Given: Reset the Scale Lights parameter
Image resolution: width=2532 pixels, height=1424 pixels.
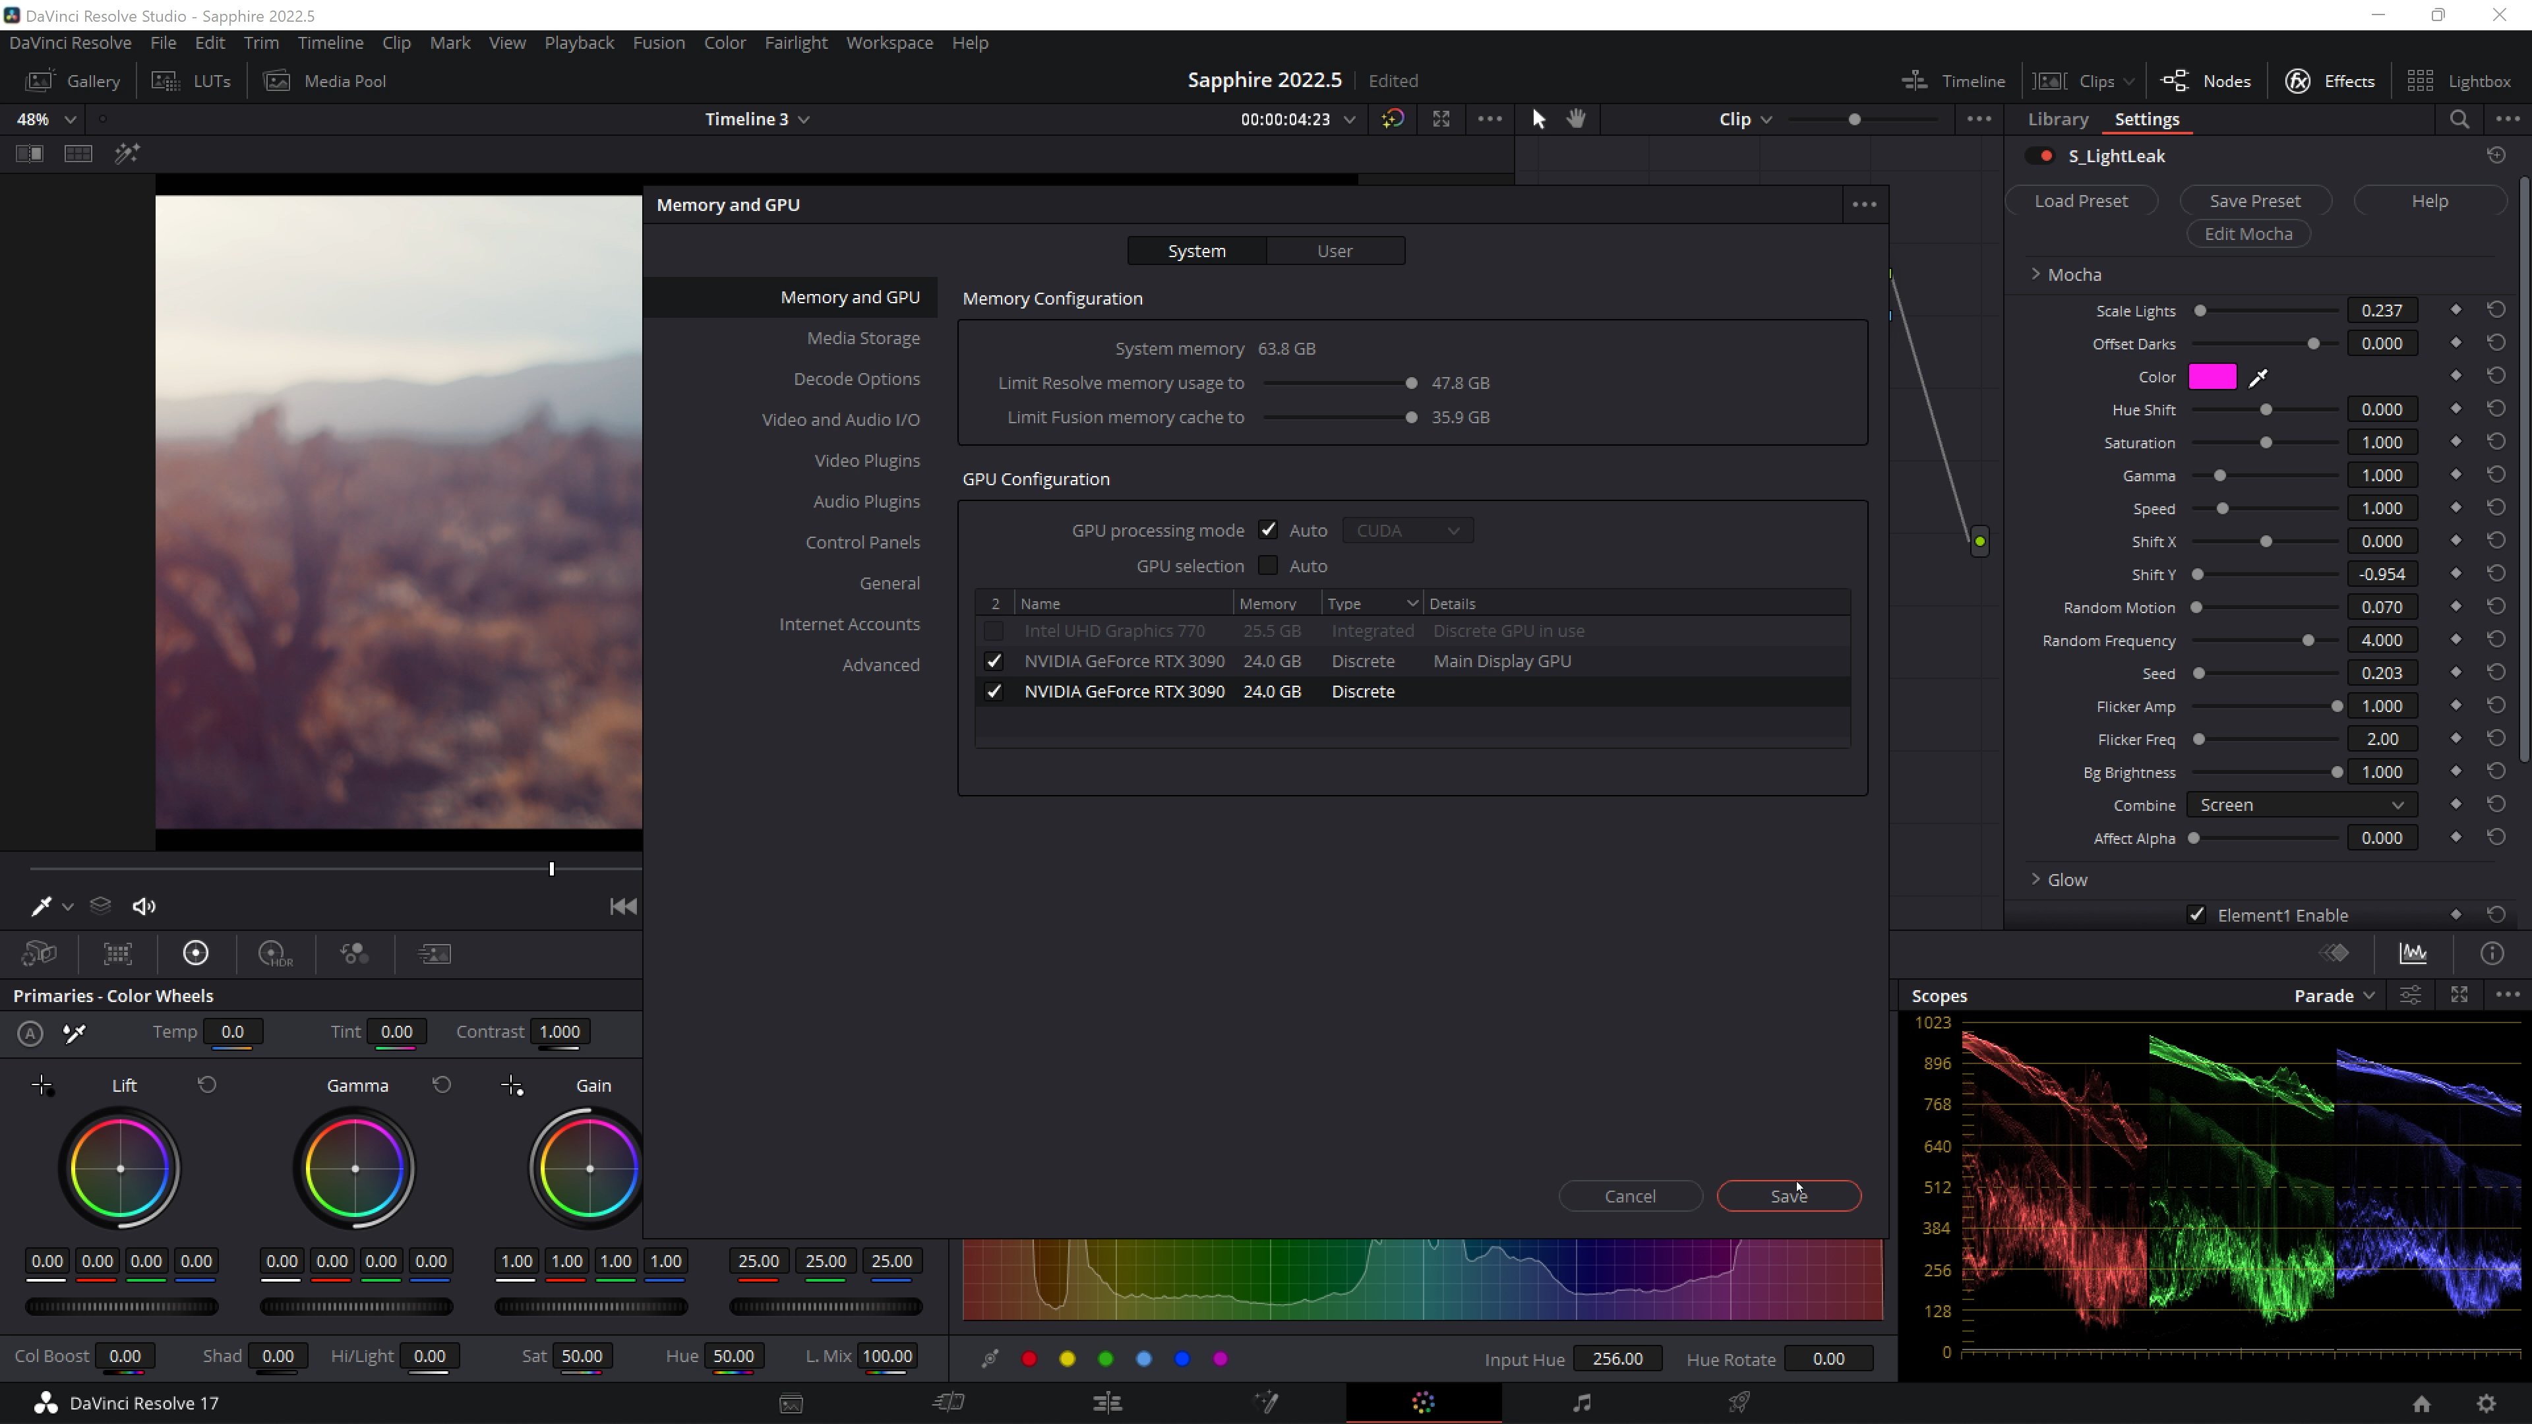Looking at the screenshot, I should point(2496,310).
